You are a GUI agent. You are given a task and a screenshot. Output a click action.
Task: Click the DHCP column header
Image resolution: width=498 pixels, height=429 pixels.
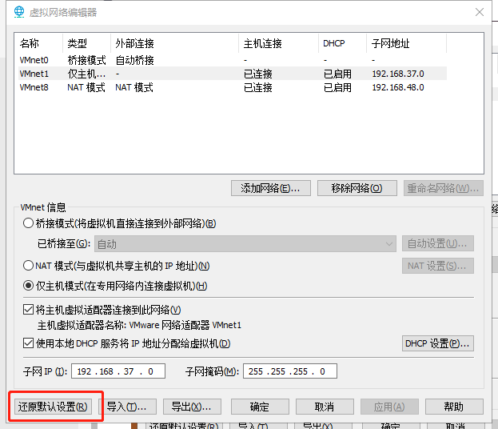tap(343, 43)
